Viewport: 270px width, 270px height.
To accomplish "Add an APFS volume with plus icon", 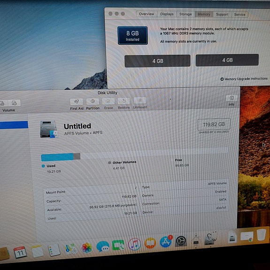I will click(2, 103).
